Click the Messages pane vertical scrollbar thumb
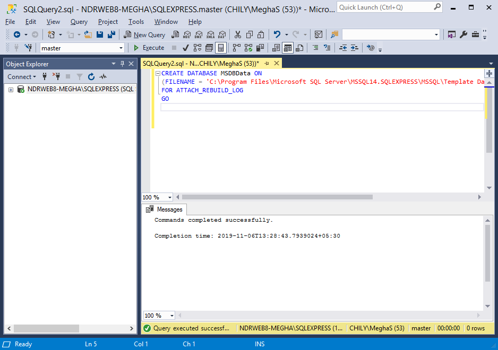This screenshot has height=350, width=498. click(487, 253)
